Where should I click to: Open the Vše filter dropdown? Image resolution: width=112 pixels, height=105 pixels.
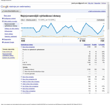23,20
